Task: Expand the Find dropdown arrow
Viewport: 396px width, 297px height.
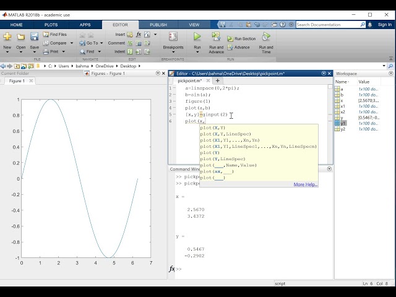Action: point(99,51)
